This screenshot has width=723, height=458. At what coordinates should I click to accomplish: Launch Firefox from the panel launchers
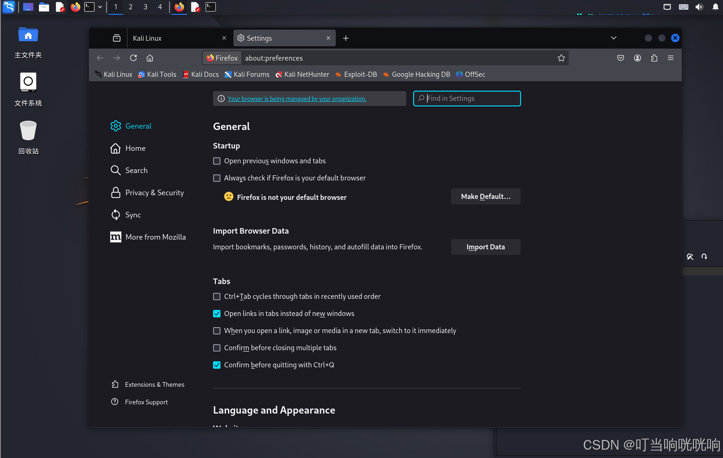pos(75,7)
